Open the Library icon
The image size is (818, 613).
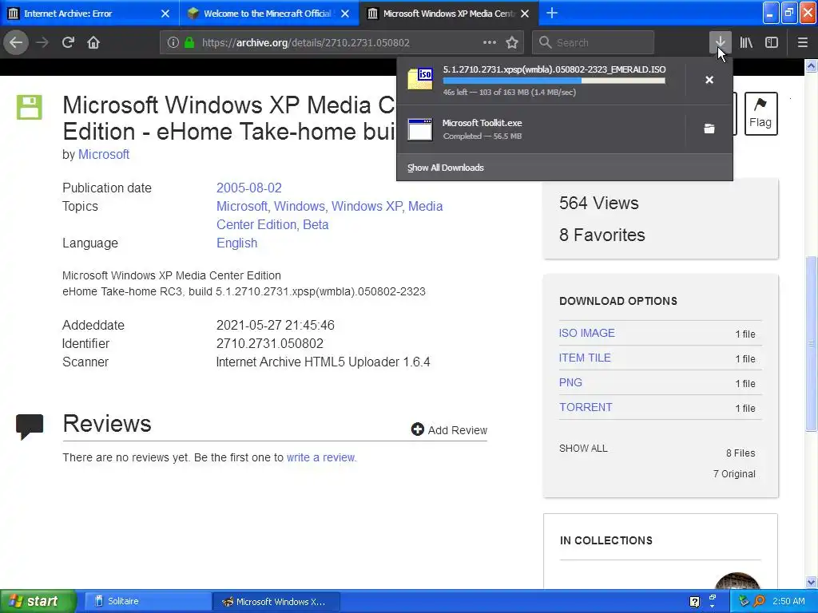[x=746, y=42]
